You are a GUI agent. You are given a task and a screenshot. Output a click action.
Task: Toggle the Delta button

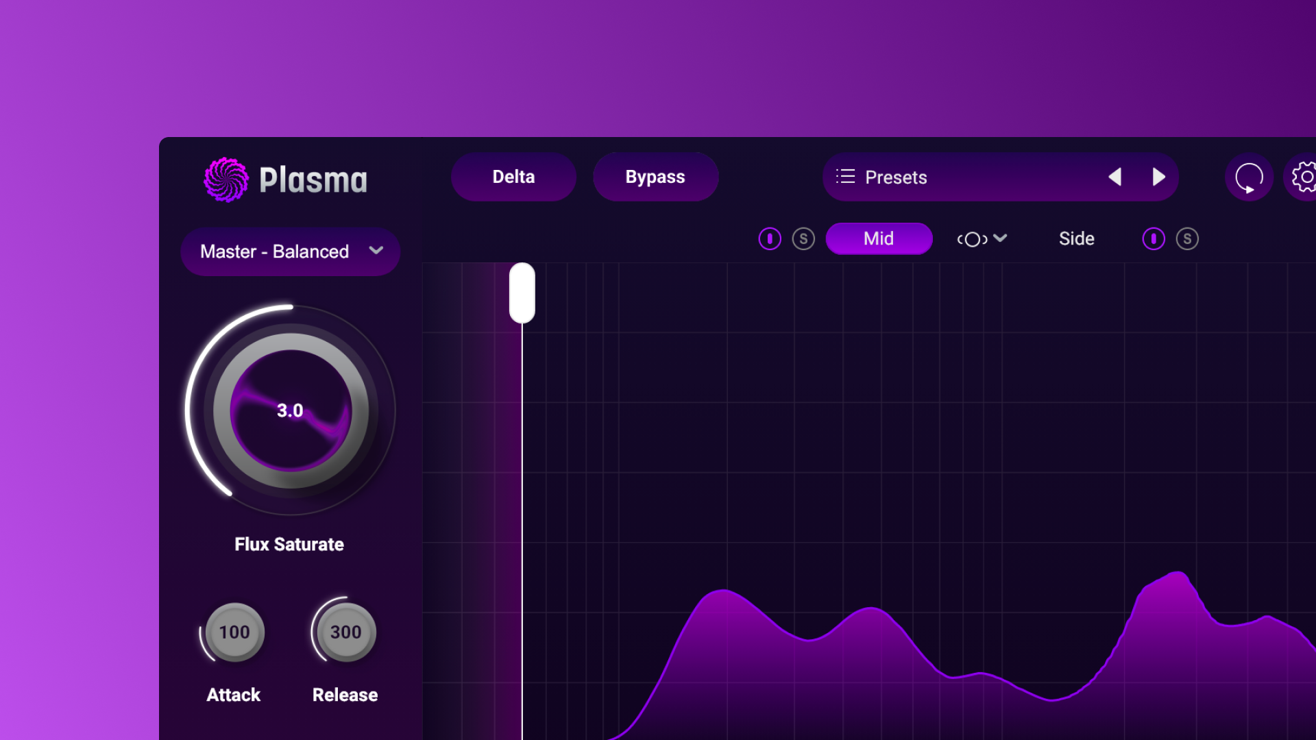[x=513, y=177]
